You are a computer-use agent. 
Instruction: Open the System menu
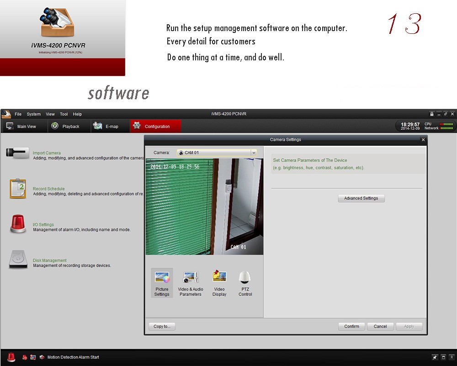[x=33, y=114]
